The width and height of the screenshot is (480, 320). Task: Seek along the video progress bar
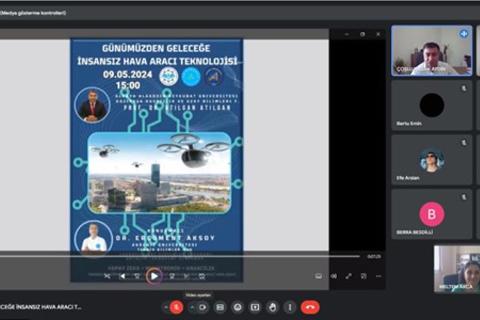(x=180, y=256)
